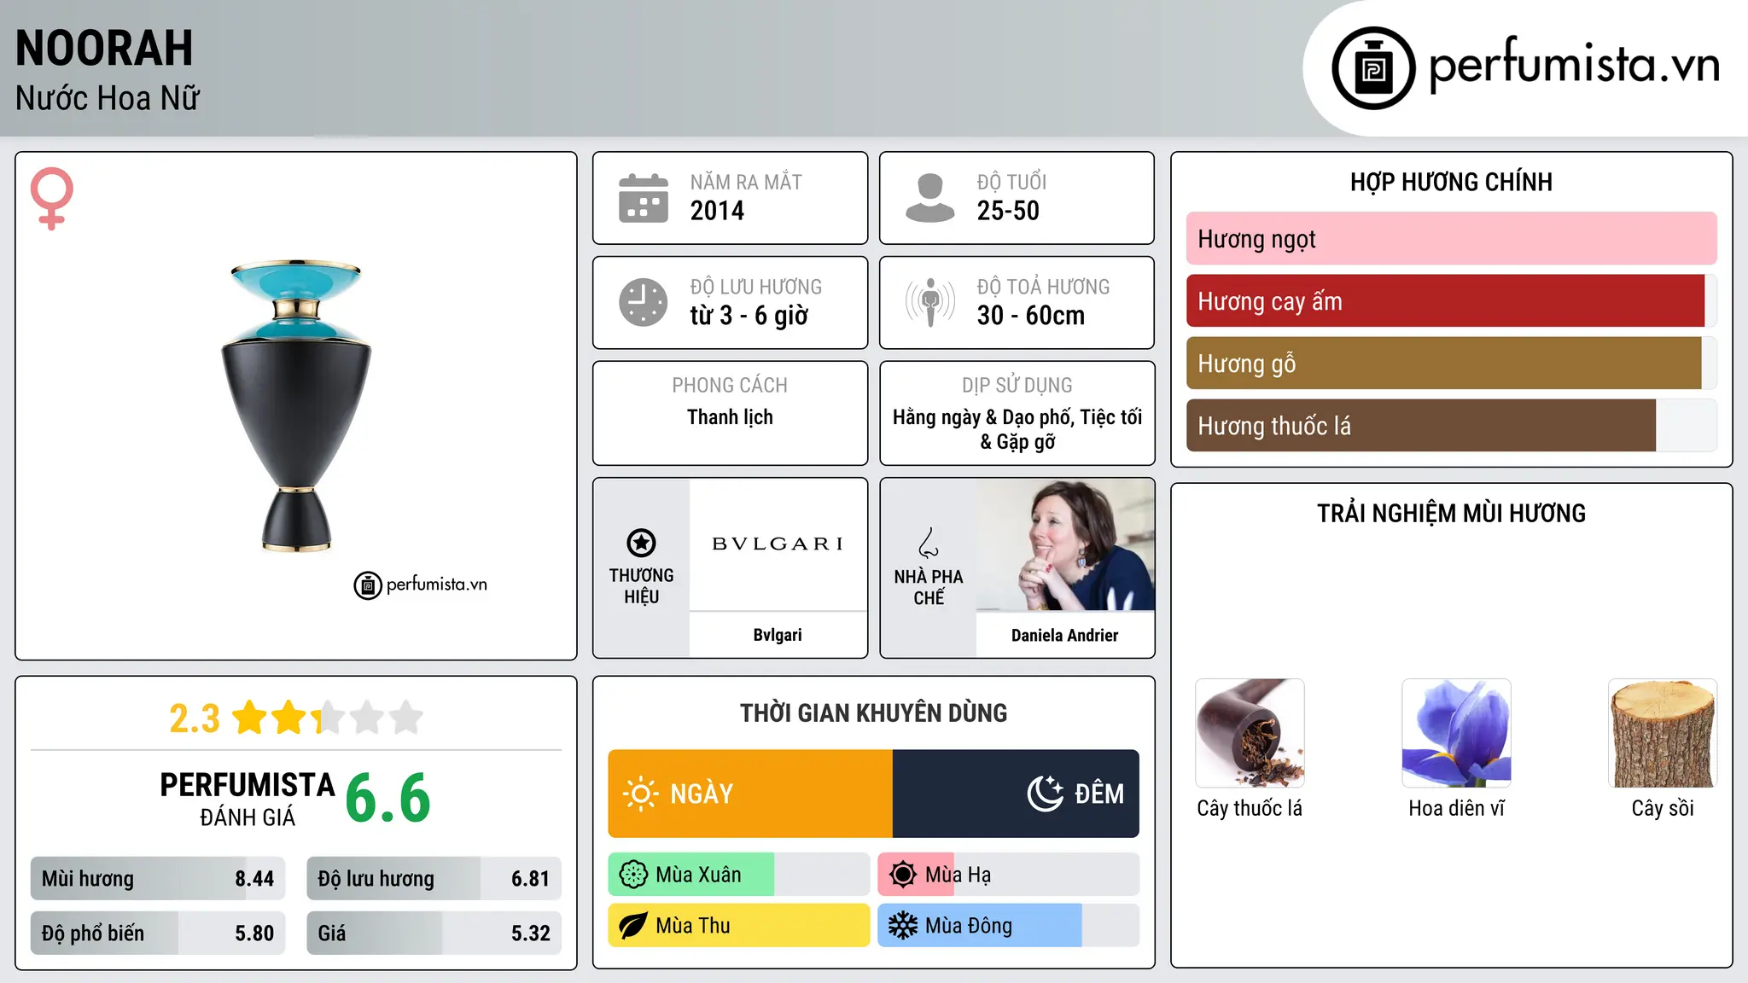Click the PHONG CÁCH label
Viewport: 1748px width, 983px height.
point(730,386)
